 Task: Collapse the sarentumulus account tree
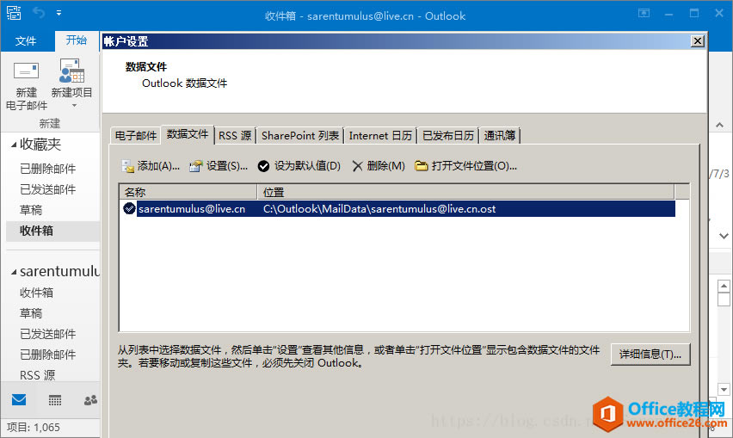click(14, 272)
